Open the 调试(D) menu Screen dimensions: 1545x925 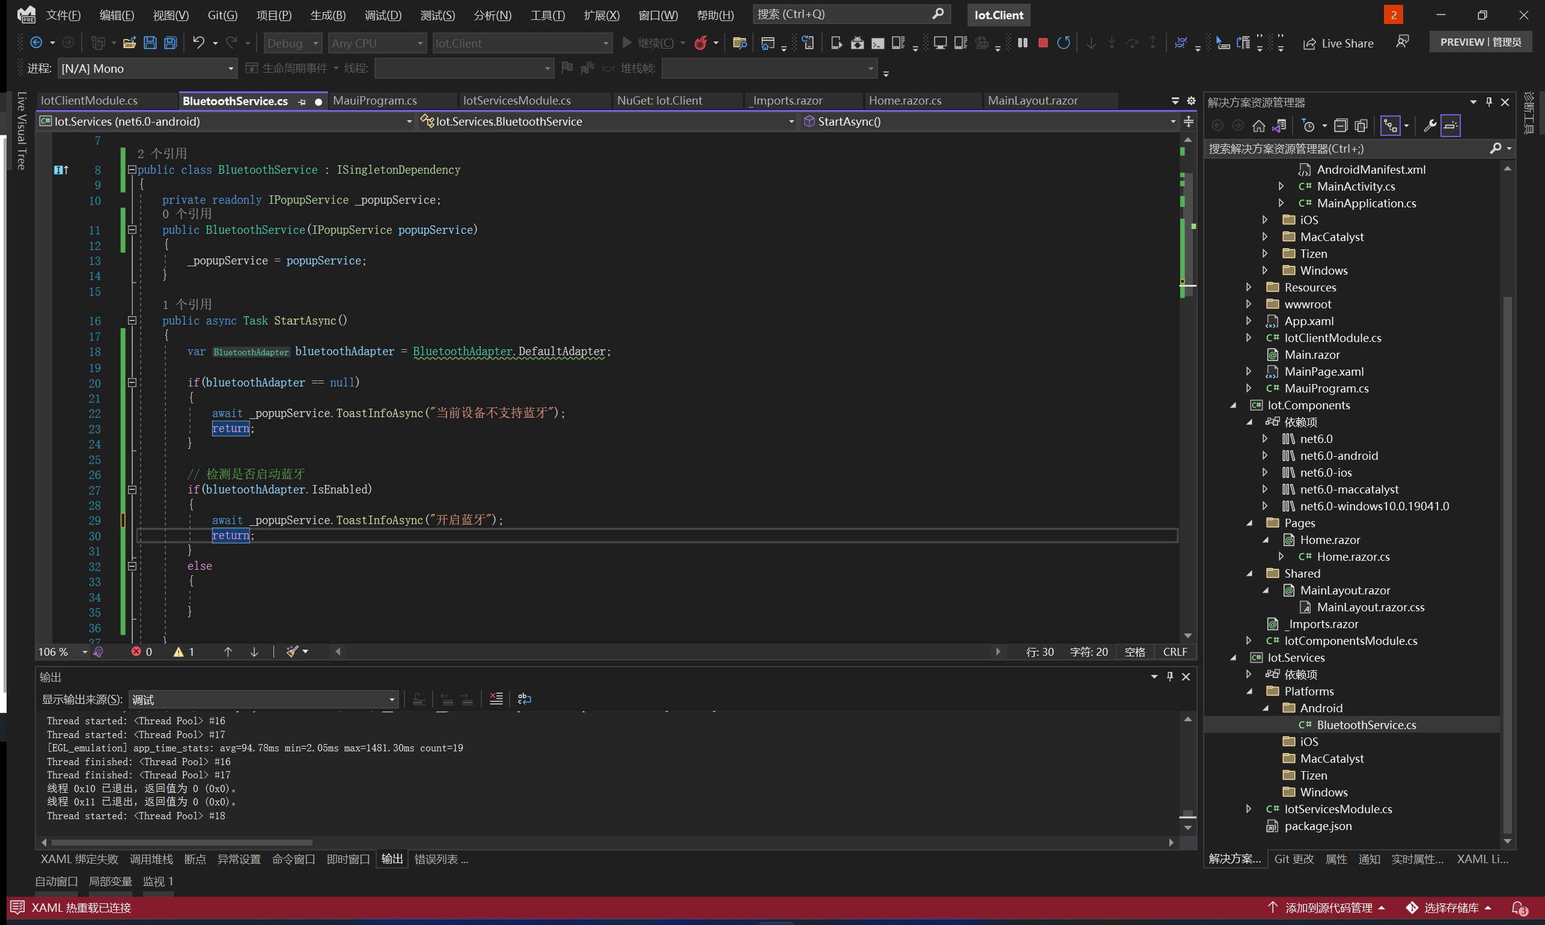pyautogui.click(x=383, y=15)
